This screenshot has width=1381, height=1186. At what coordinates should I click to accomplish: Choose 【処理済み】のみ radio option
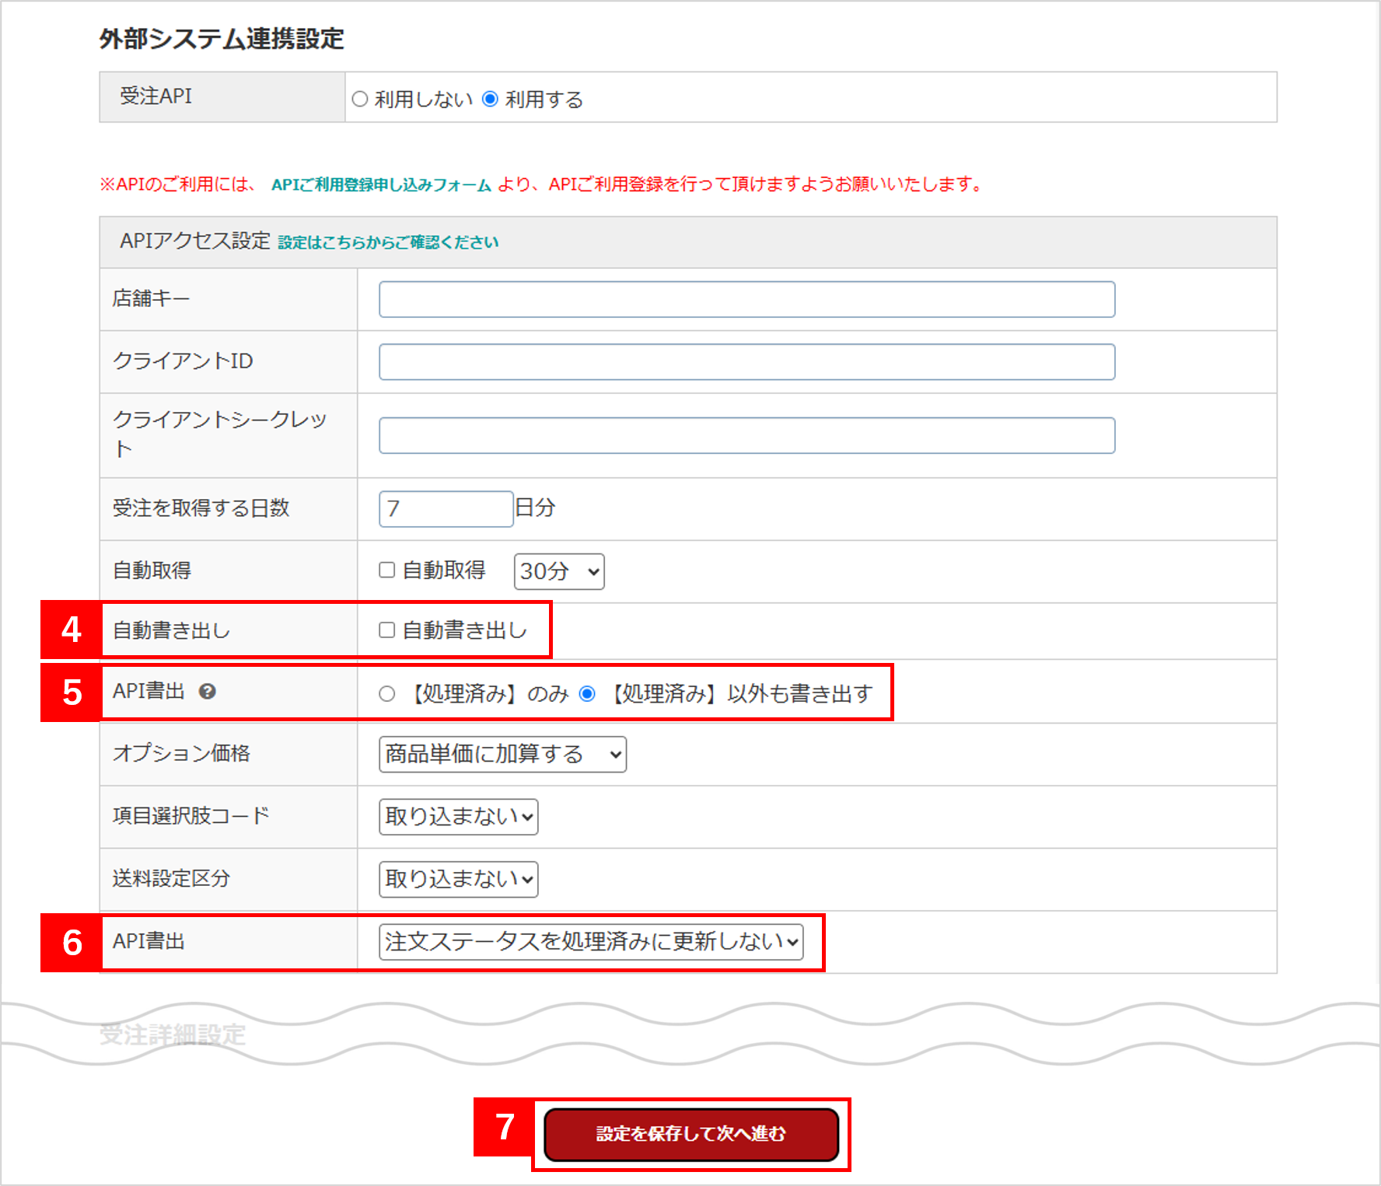coord(387,694)
